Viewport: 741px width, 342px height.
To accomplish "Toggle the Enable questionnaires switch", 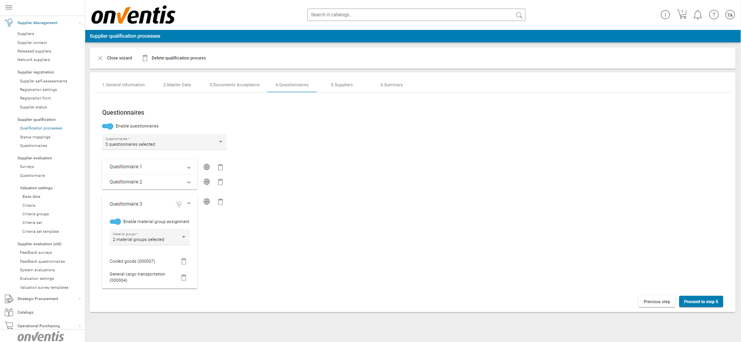I will tap(107, 126).
